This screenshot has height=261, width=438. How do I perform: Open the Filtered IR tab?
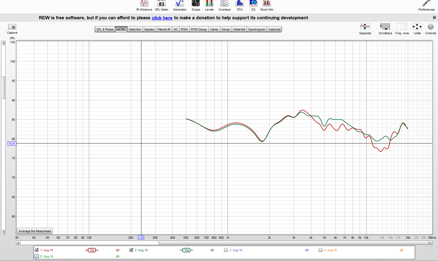164,29
